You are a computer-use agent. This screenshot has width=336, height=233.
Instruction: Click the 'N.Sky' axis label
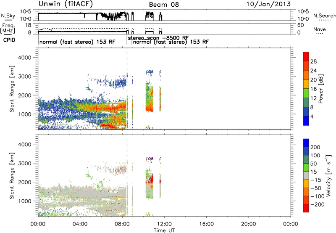tap(8, 16)
